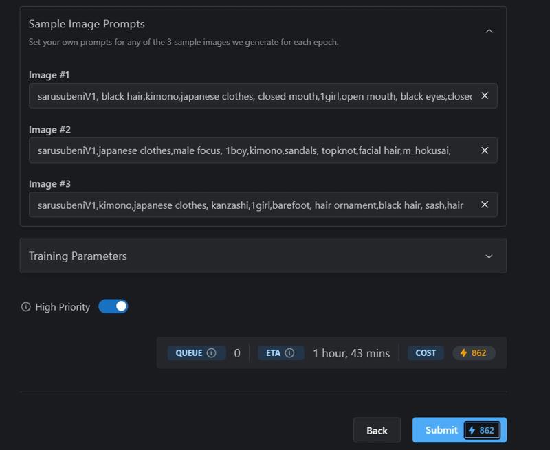Image resolution: width=550 pixels, height=450 pixels.
Task: Go Back to previous step
Action: coord(377,430)
